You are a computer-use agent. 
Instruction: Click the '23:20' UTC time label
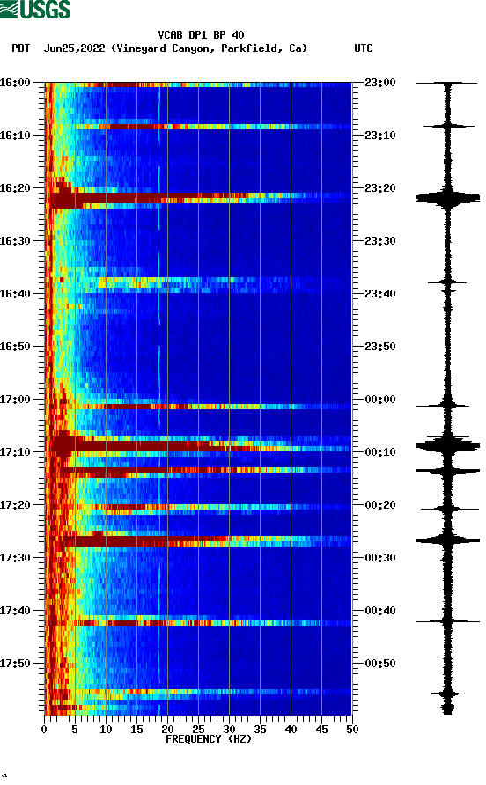[380, 188]
